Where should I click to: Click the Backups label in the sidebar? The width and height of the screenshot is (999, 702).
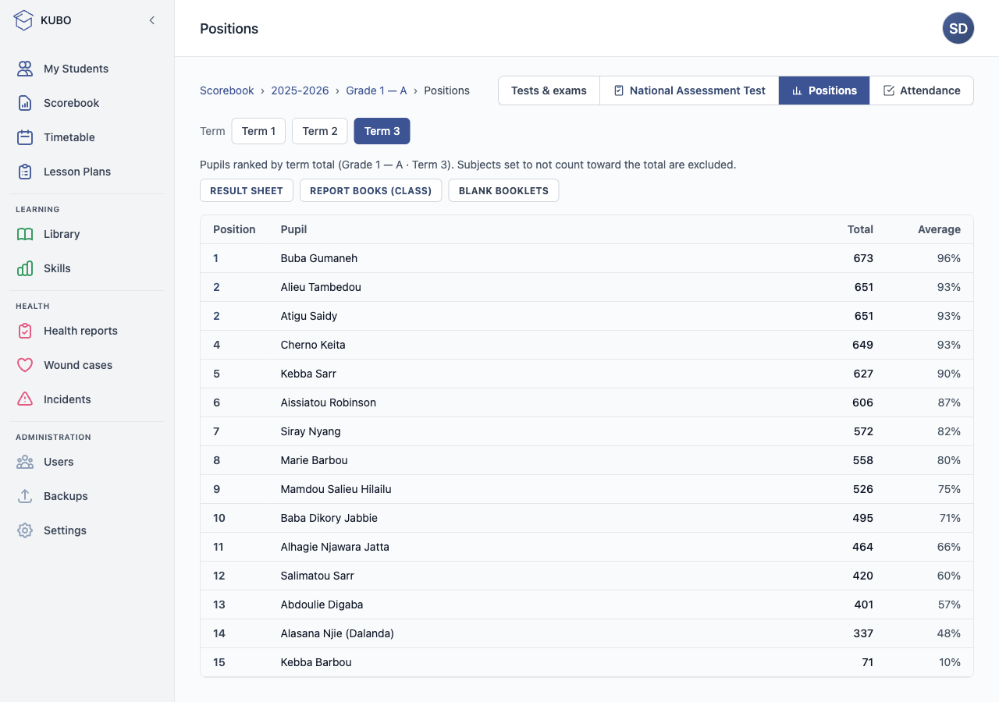click(x=66, y=496)
